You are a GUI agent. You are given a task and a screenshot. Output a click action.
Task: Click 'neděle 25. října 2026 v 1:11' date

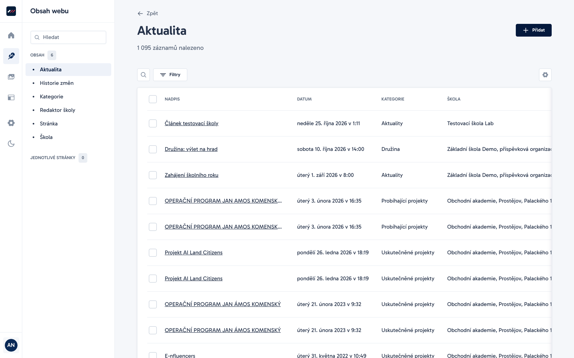pos(328,123)
